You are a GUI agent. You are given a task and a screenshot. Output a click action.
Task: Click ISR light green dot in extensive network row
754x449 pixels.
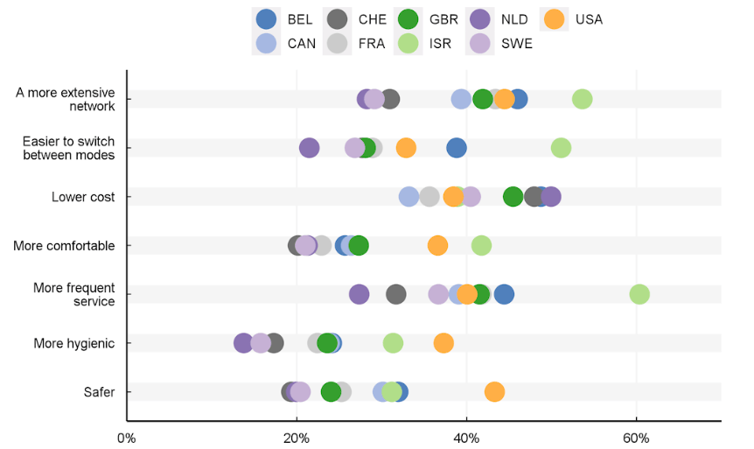pos(582,99)
